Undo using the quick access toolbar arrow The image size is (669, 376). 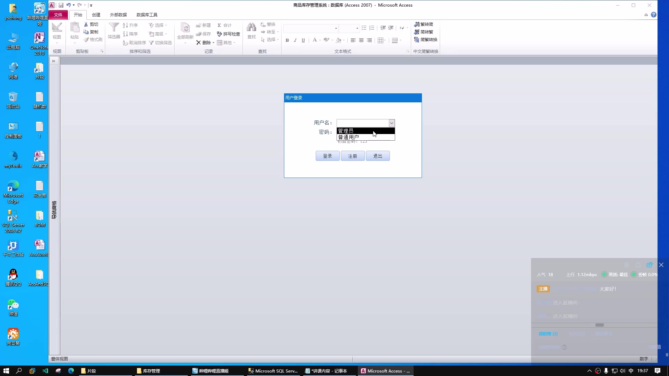[69, 5]
